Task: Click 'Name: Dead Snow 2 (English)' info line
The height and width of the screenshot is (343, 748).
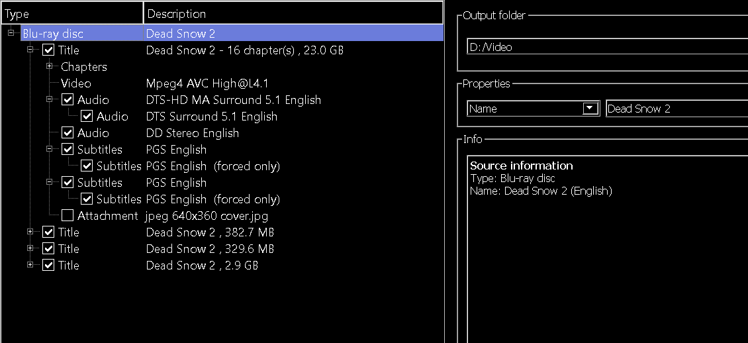Action: click(541, 191)
